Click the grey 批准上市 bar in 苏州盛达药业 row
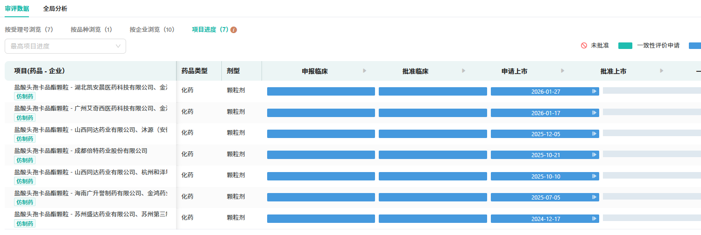The width and height of the screenshot is (701, 235). (652, 217)
